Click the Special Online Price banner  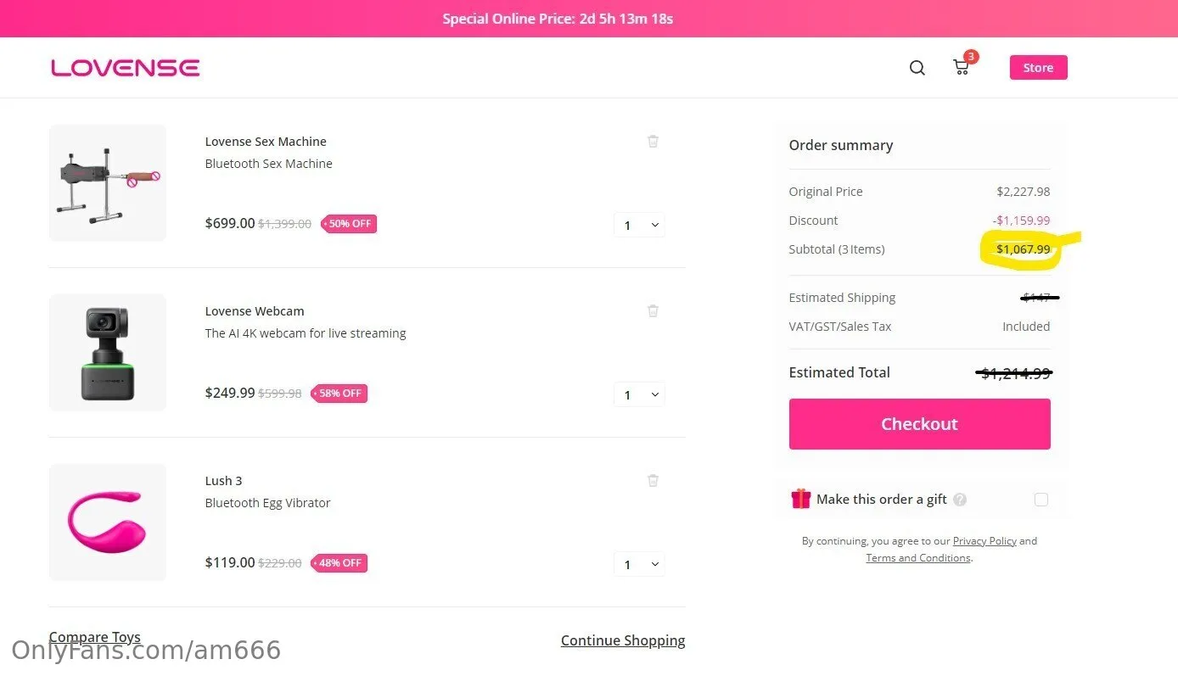(x=558, y=19)
